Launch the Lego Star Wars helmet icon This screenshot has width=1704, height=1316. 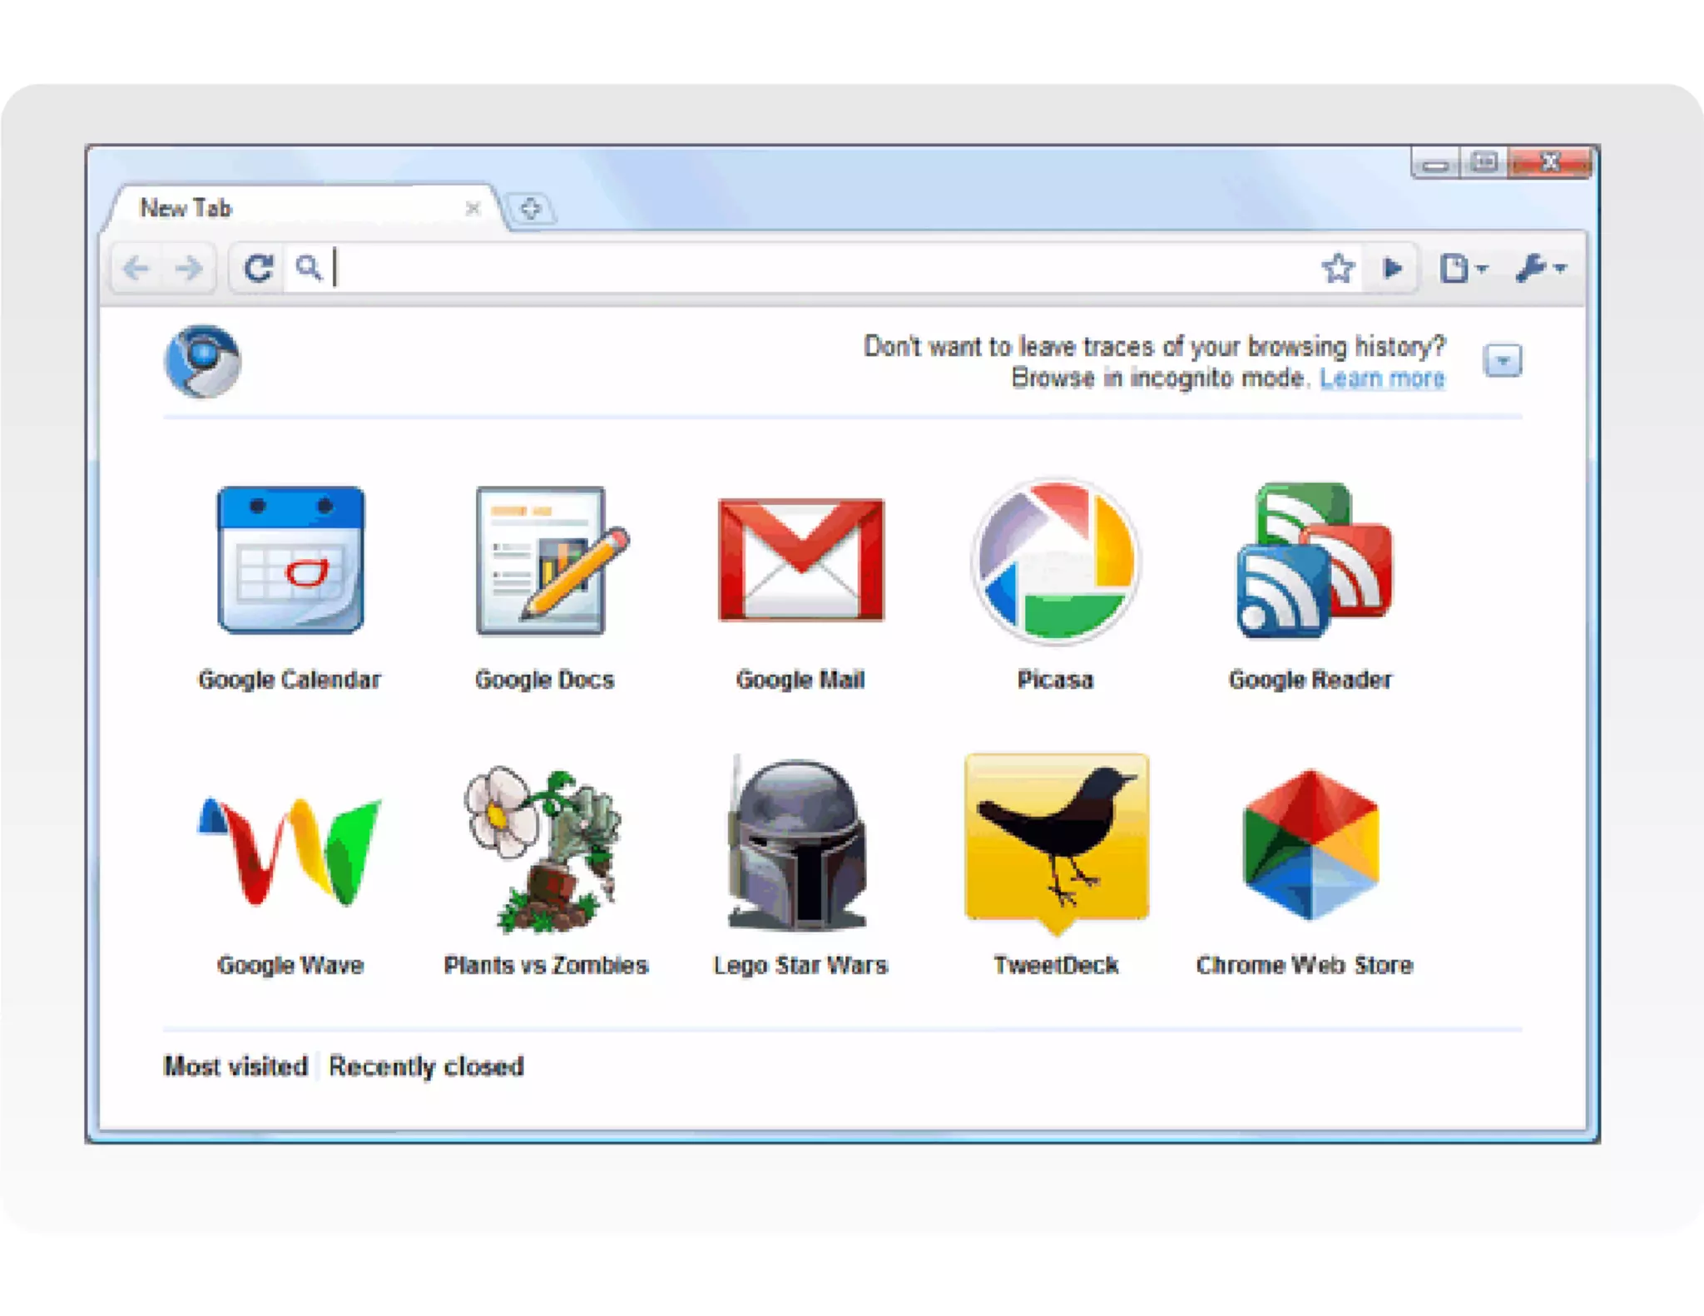(797, 844)
